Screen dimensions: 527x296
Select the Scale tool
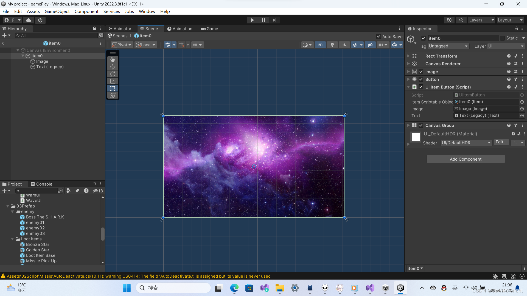point(113,81)
